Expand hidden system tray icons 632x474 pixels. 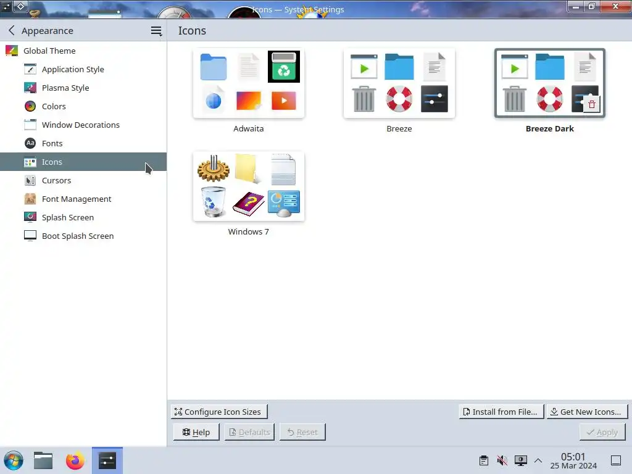tap(538, 460)
